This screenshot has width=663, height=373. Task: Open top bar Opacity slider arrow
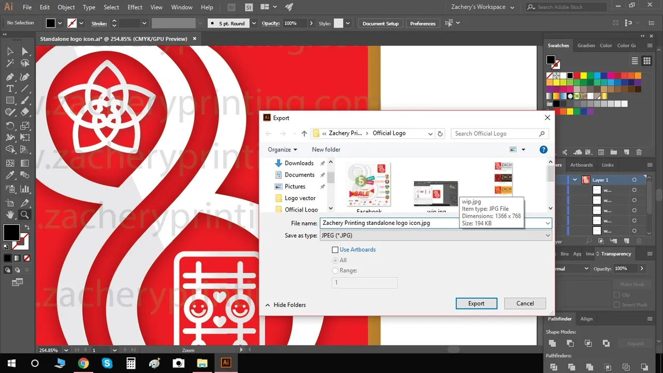311,23
